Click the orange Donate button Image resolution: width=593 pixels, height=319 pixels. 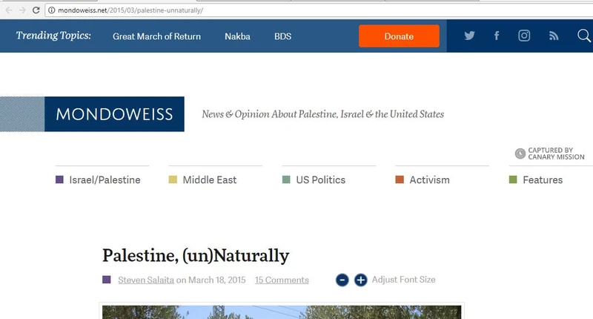[399, 36]
